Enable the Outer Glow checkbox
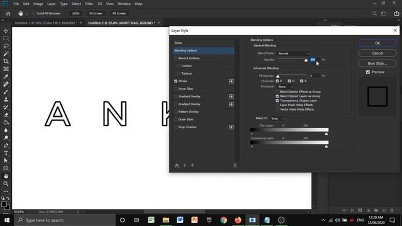Viewport: 402px width, 226px height. point(176,119)
